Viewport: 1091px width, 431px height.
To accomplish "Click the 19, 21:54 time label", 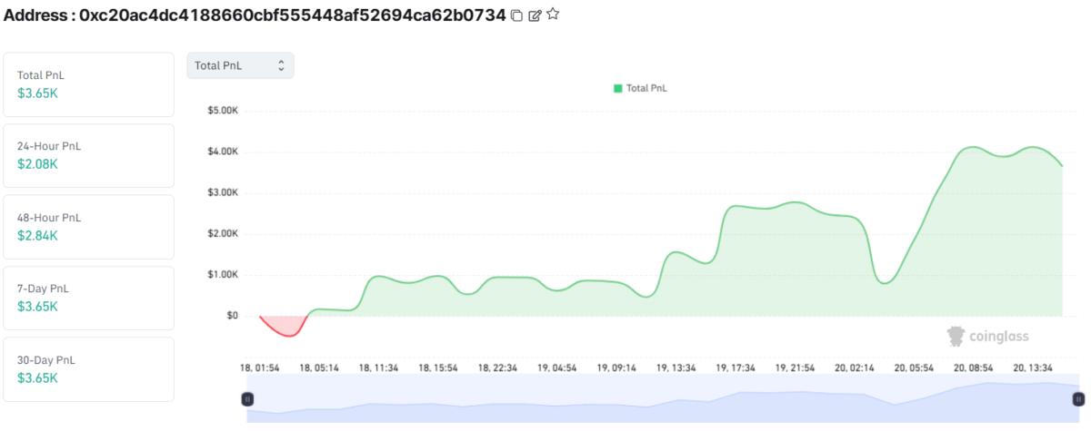I will 796,367.
